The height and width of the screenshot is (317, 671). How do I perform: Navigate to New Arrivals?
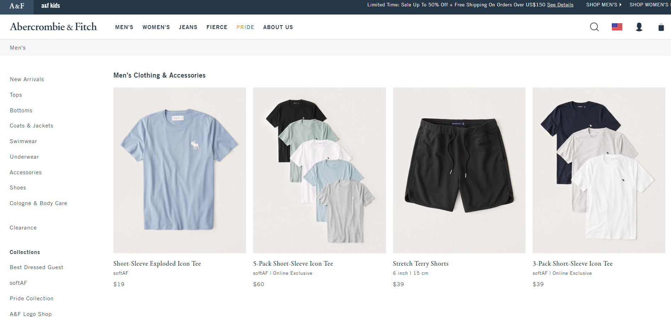point(27,79)
